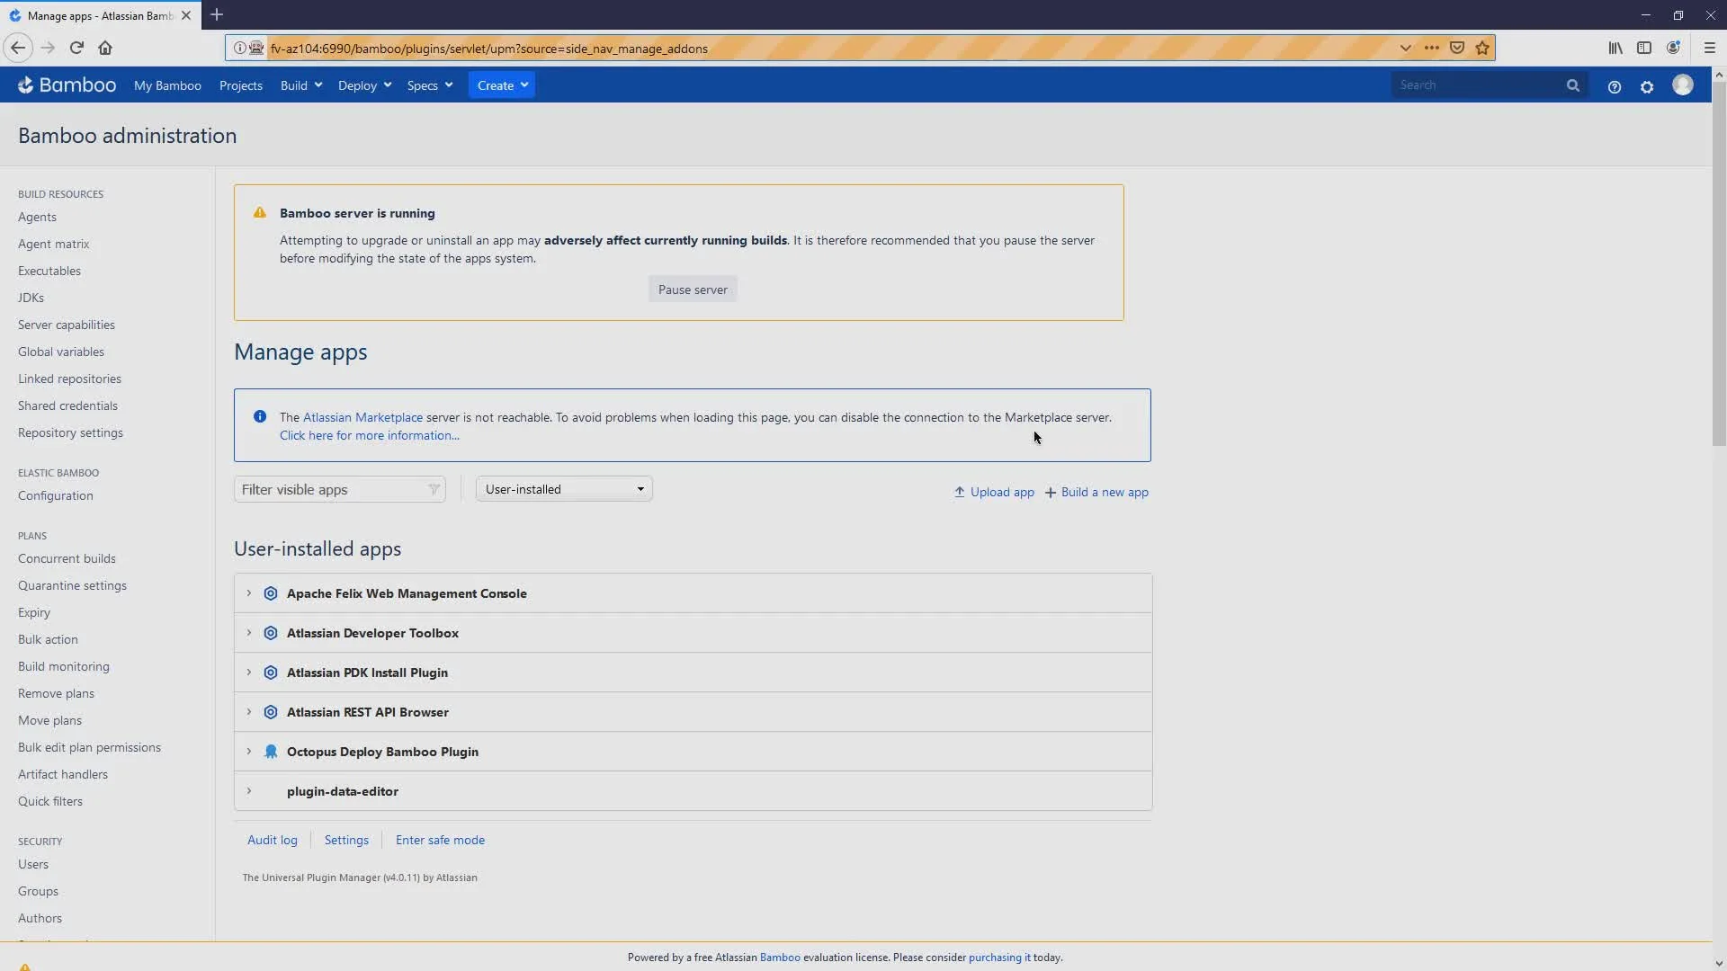The image size is (1727, 971).
Task: Click the Pause server button
Action: [693, 288]
